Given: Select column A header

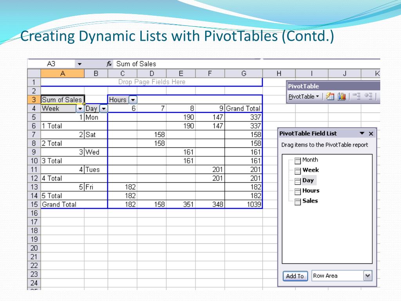Looking at the screenshot, I should (62, 74).
